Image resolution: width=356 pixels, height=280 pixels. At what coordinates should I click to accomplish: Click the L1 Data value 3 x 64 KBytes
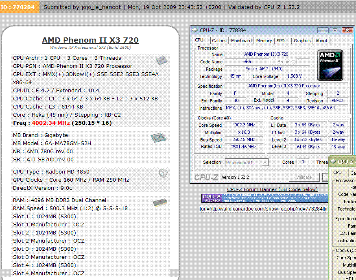pos(308,125)
